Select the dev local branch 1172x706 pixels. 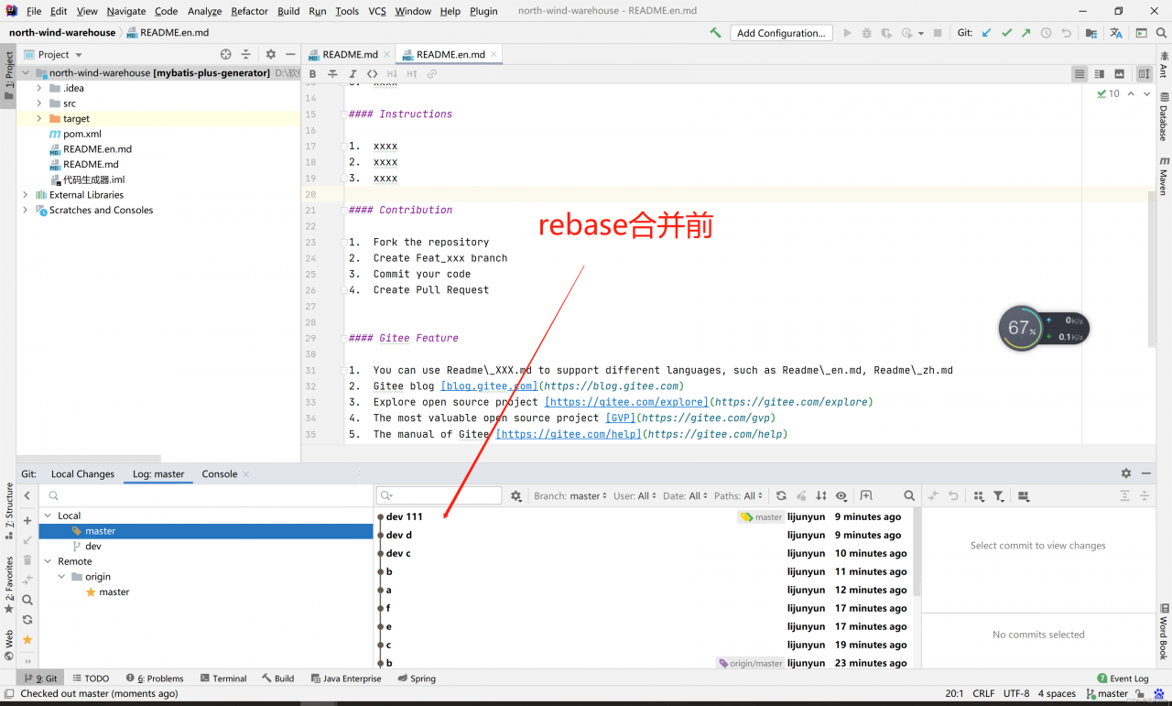[x=92, y=546]
